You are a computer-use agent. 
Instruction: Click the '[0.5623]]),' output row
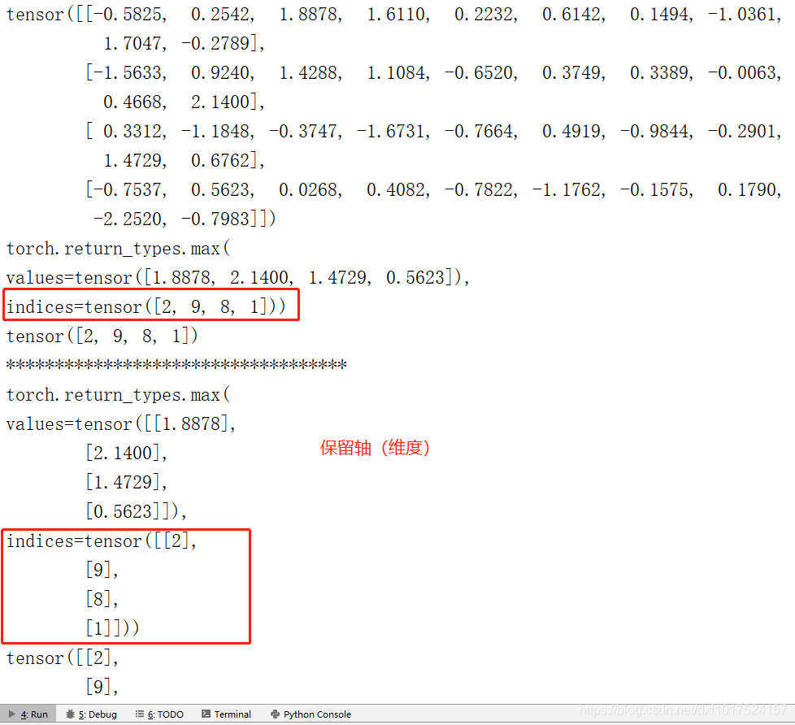[x=136, y=511]
